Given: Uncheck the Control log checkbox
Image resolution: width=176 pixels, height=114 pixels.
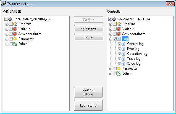Looking at the screenshot, I should (x=119, y=44).
